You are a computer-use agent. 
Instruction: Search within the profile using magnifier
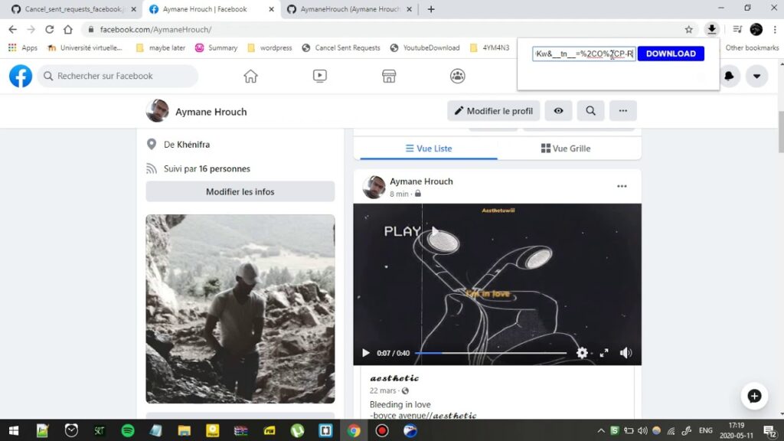point(590,111)
